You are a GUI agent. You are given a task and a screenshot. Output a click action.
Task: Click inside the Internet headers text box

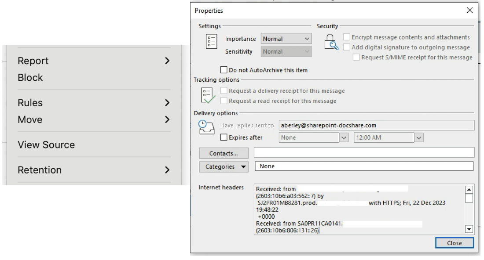tap(359, 209)
